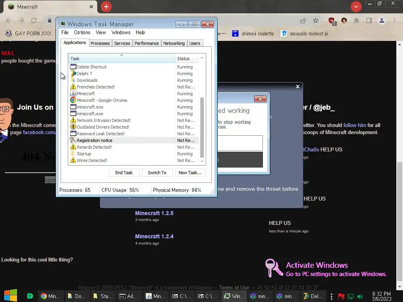Close the dark threat popup window
Image resolution: width=403 pixels, height=302 pixels.
[x=298, y=87]
